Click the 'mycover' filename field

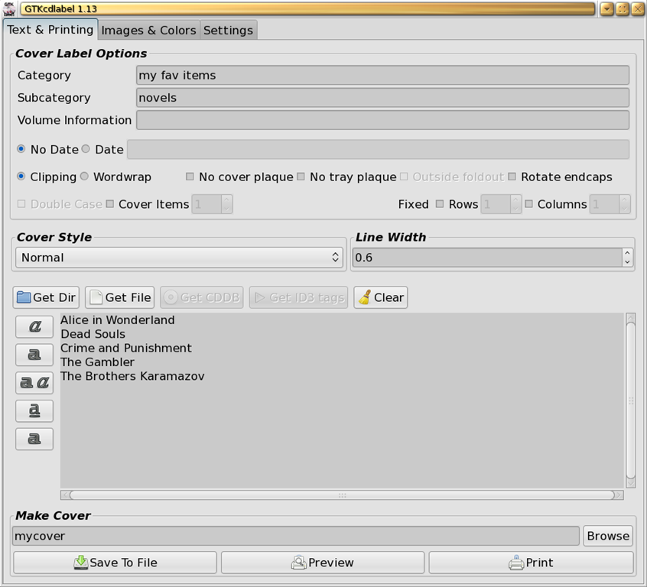point(296,536)
